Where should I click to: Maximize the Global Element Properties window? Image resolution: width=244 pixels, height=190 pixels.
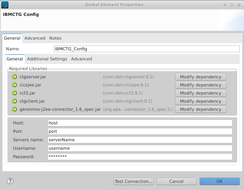[232, 5]
